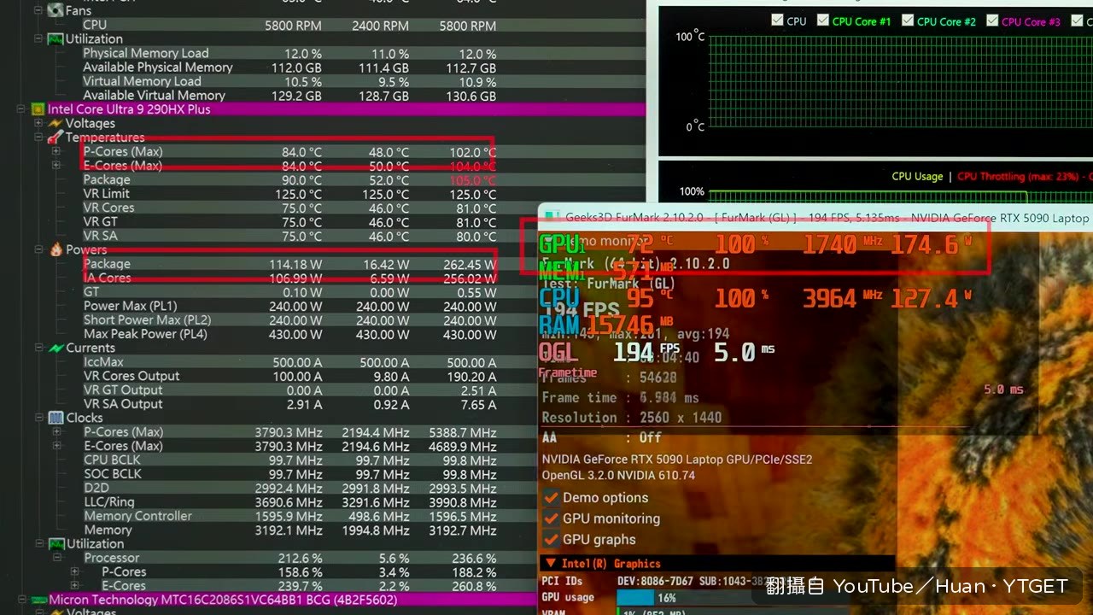Collapse the Micron Technology node
Viewport: 1093px width, 615px height.
click(21, 600)
